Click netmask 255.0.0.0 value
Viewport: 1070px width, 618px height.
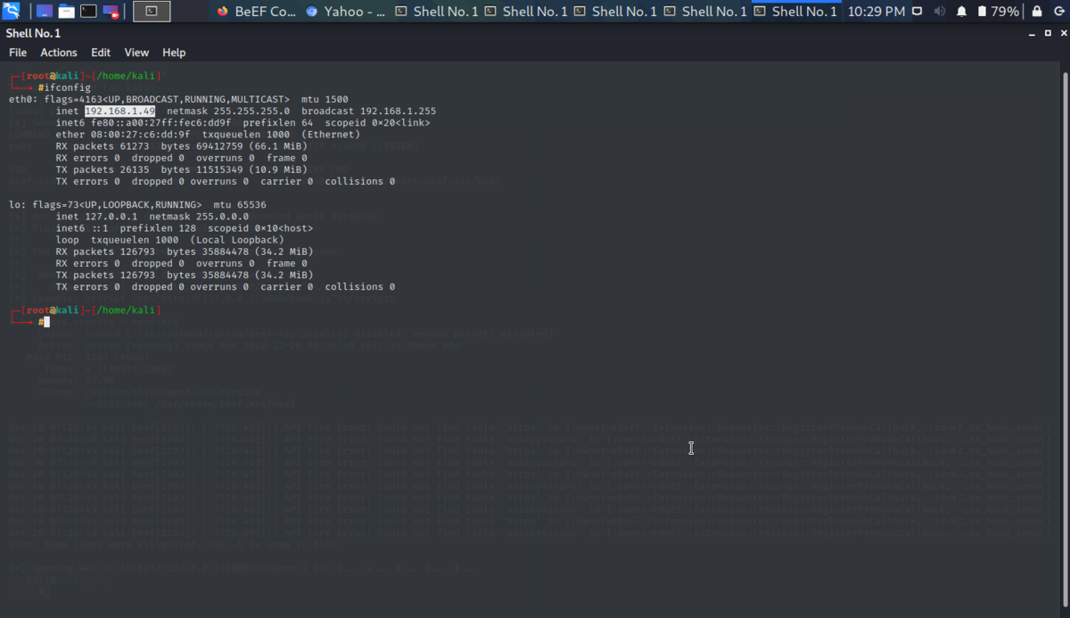coord(223,217)
